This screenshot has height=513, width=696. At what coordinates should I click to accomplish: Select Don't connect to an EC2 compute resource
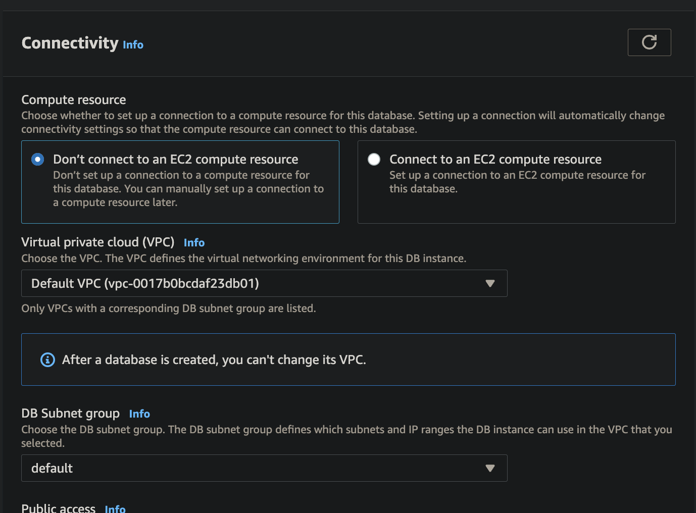point(38,160)
